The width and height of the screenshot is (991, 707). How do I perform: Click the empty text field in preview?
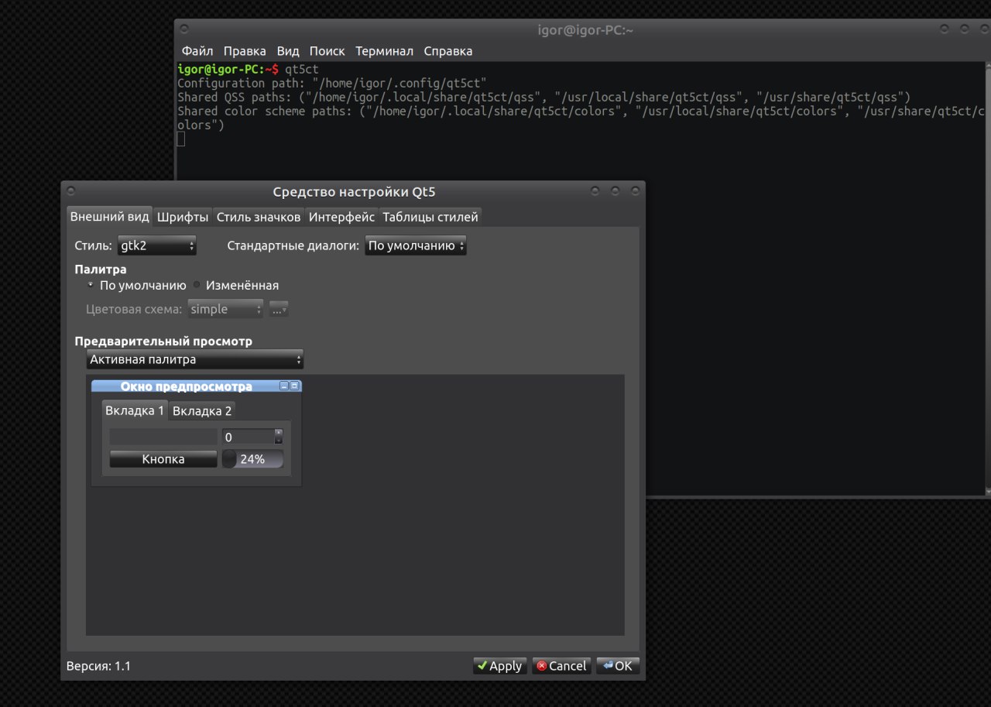coord(163,437)
